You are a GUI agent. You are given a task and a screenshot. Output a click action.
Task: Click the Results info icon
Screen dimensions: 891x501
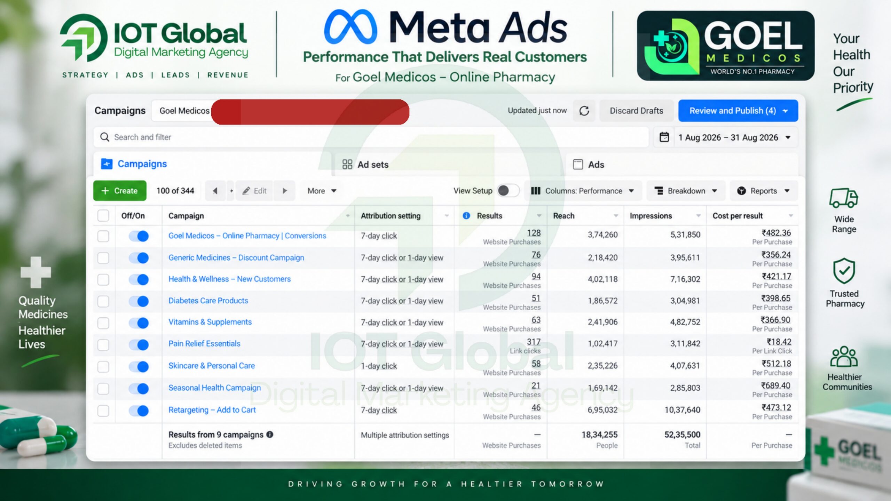tap(466, 216)
